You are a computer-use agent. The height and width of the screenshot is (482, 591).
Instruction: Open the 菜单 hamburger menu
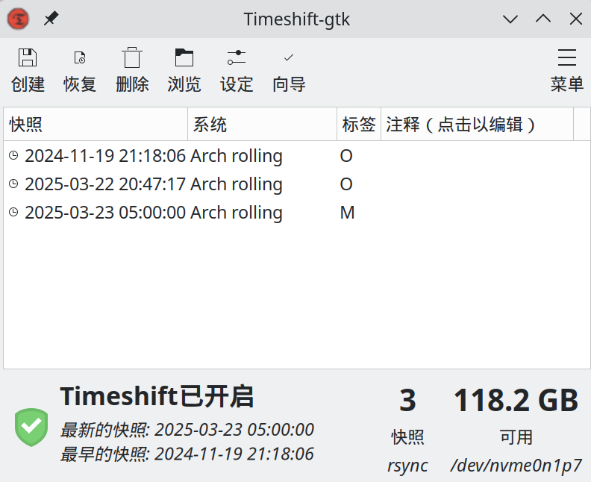click(567, 58)
